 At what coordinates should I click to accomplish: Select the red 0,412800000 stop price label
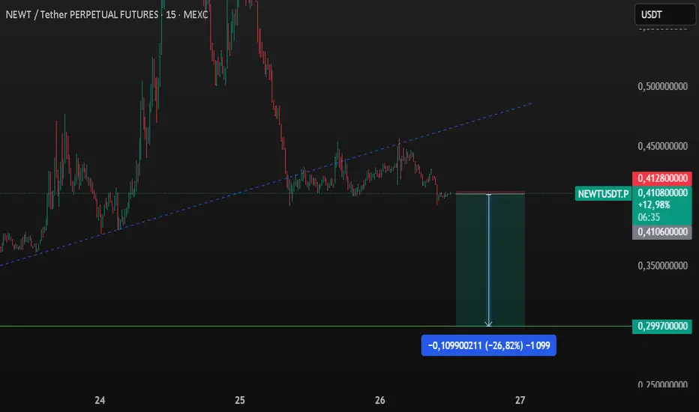coord(662,178)
